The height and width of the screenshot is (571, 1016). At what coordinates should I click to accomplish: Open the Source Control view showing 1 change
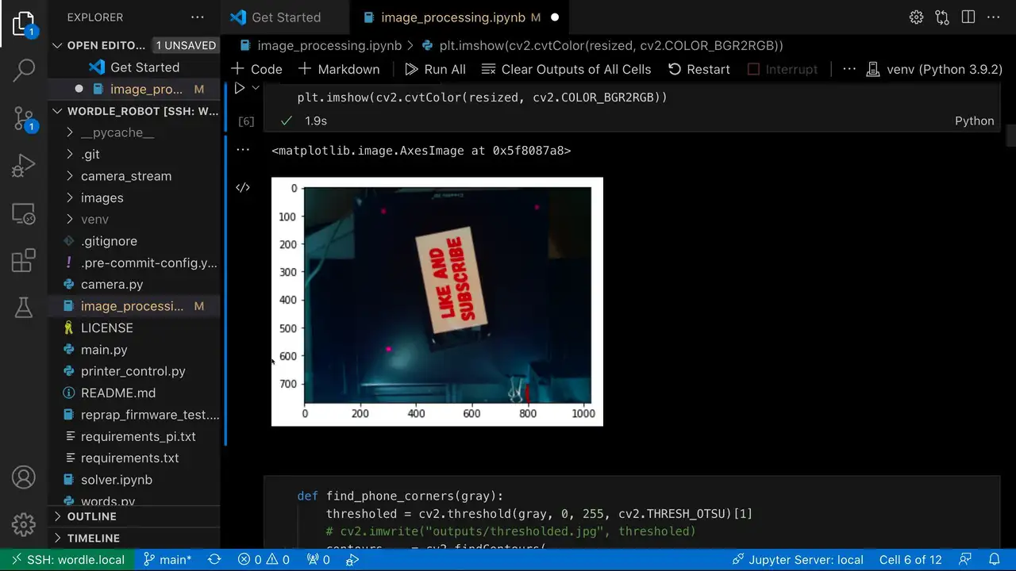pos(23,117)
